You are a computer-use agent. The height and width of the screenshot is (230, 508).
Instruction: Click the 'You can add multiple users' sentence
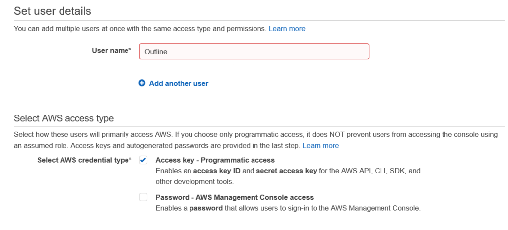(x=140, y=29)
